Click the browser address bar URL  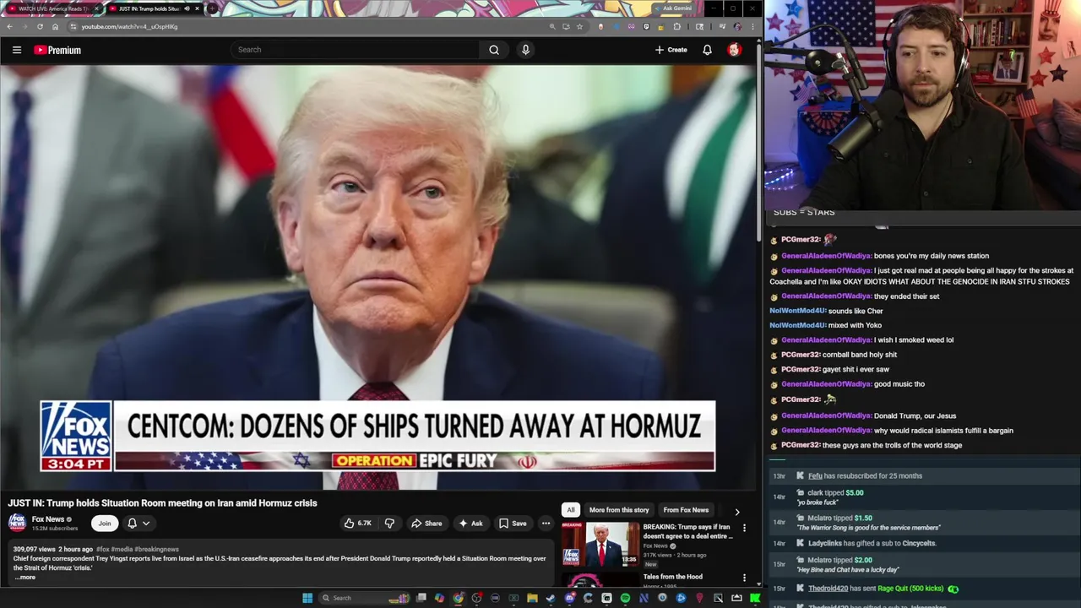(129, 26)
